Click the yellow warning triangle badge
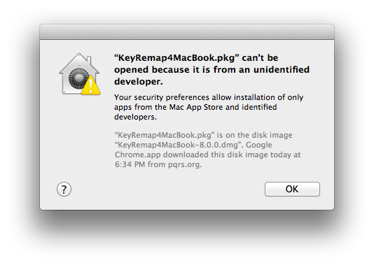This screenshot has width=374, height=265. click(x=91, y=85)
